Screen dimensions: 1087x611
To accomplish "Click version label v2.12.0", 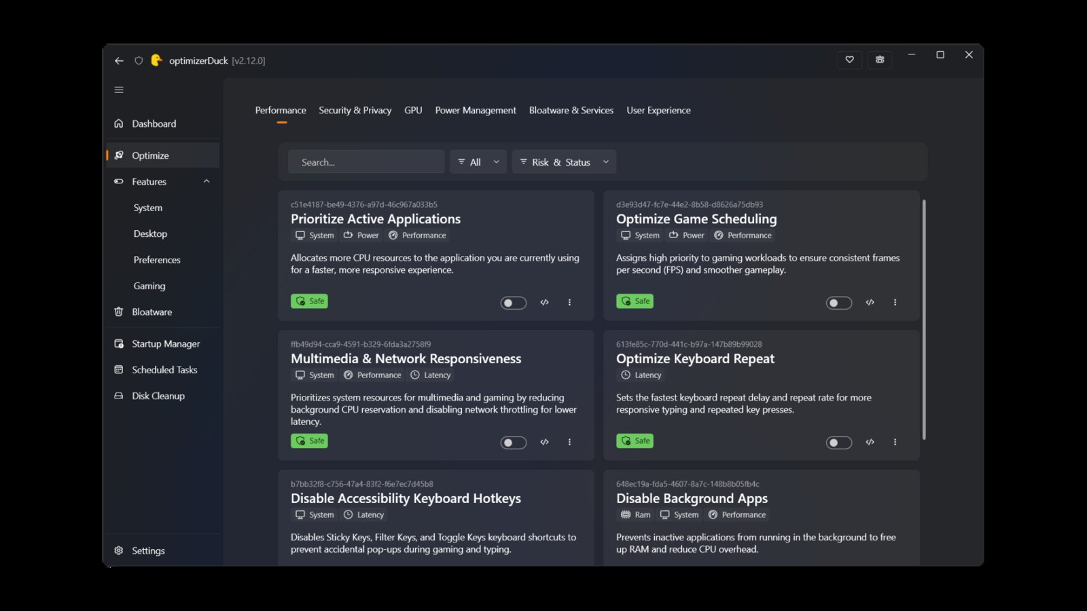I will (x=249, y=60).
